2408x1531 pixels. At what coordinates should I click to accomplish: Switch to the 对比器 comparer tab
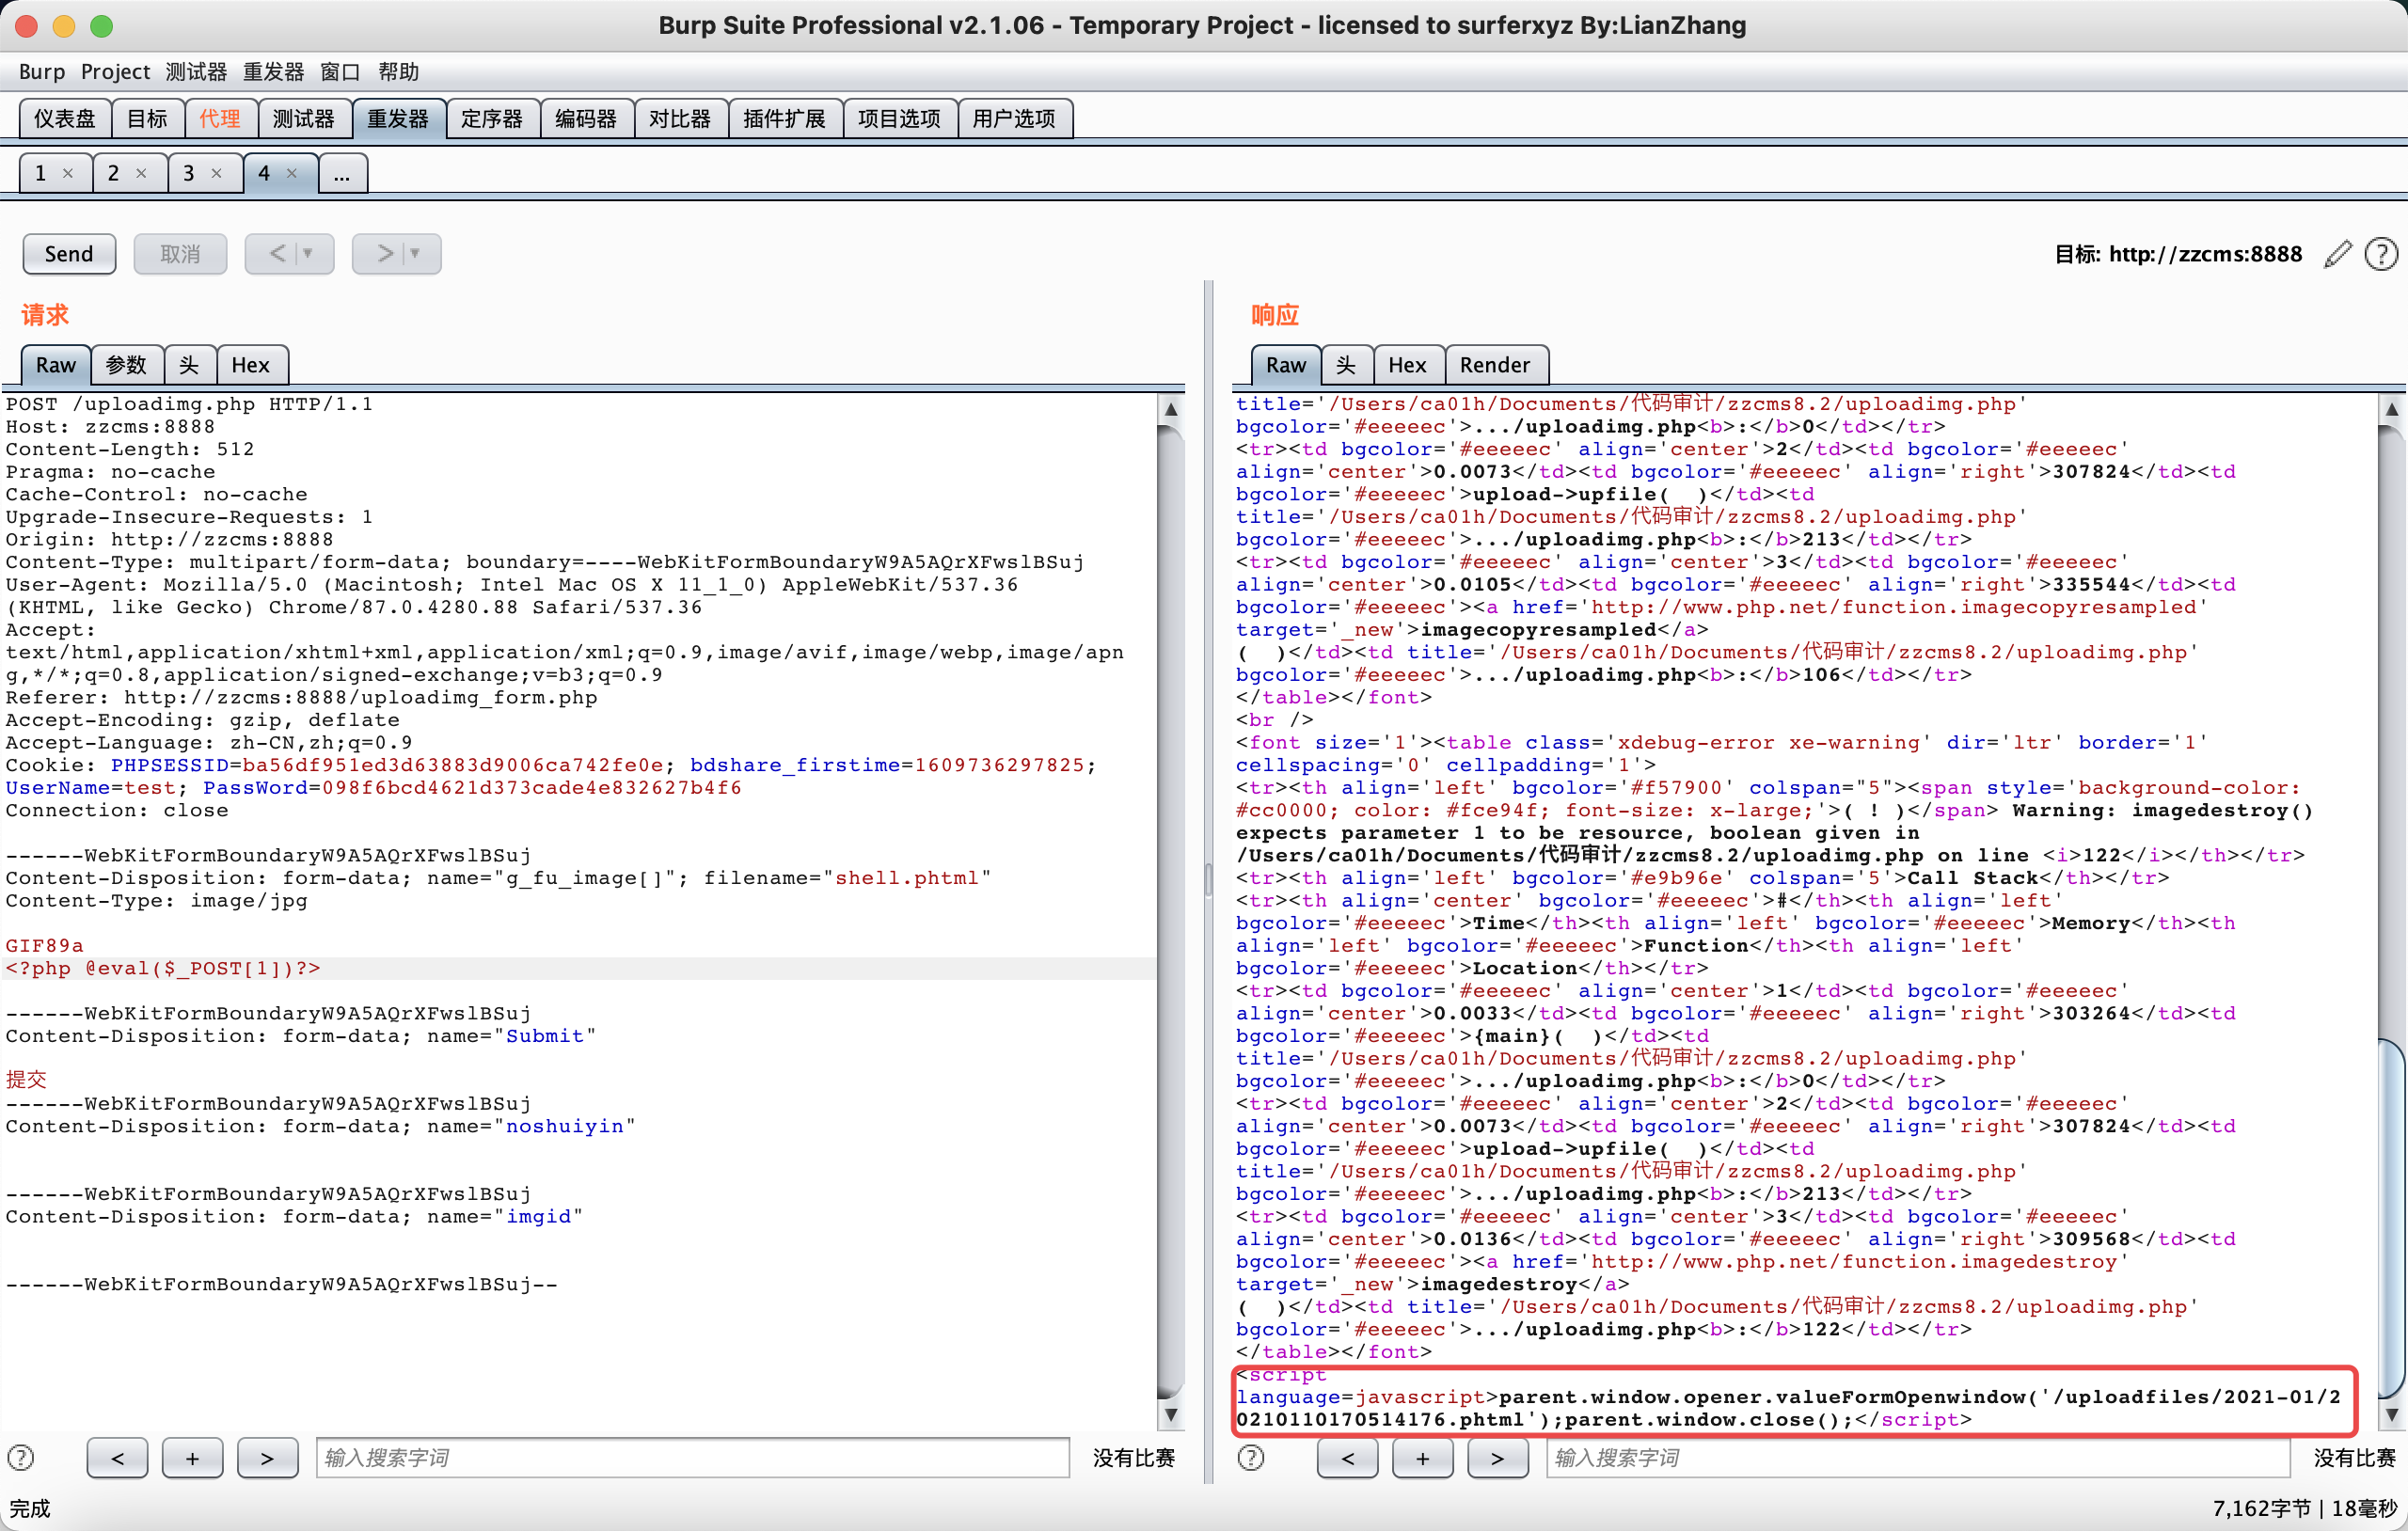tap(680, 119)
